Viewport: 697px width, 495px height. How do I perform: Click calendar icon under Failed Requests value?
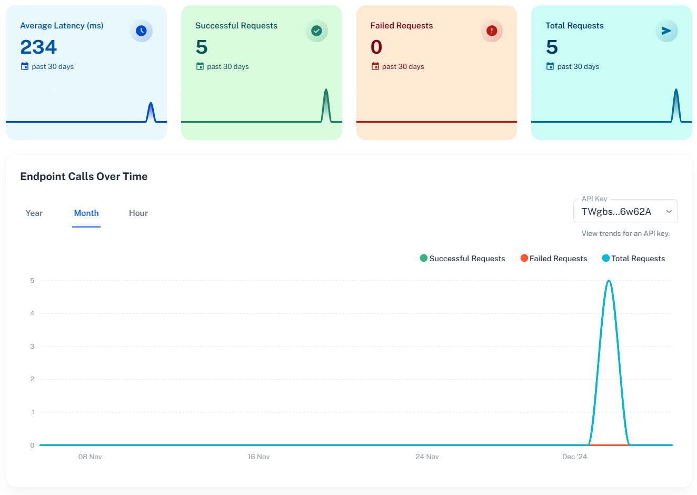coord(375,66)
